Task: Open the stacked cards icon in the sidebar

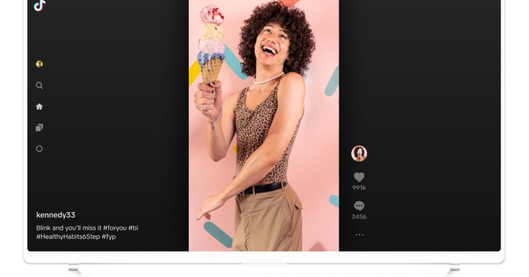Action: point(39,127)
